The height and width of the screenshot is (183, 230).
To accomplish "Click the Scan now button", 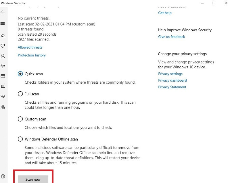I will point(33,179).
